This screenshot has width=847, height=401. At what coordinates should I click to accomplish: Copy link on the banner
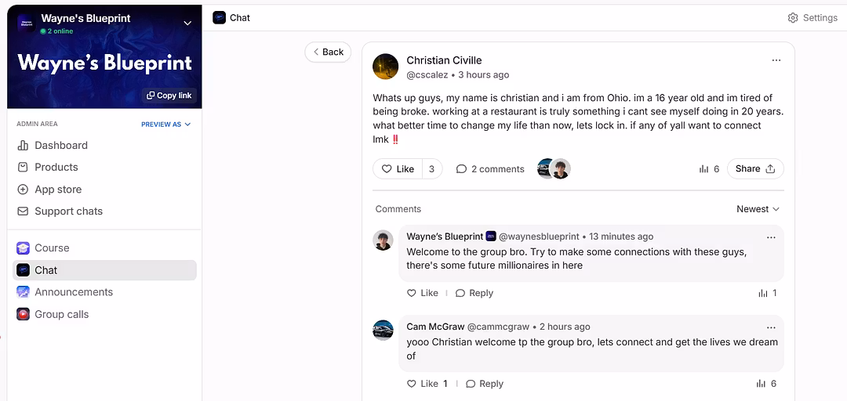pyautogui.click(x=169, y=96)
